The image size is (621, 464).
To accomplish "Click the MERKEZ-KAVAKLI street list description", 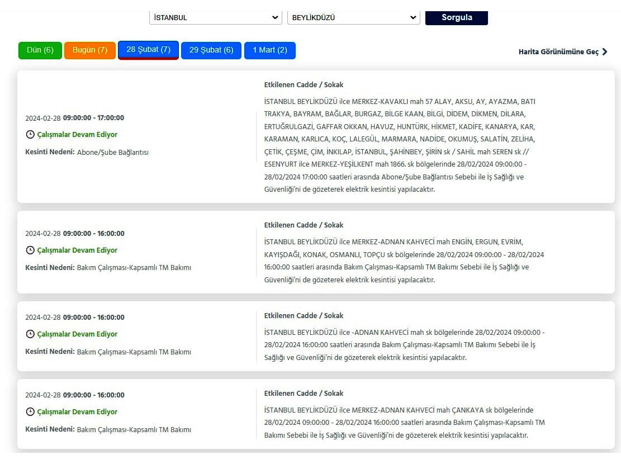I will point(399,145).
